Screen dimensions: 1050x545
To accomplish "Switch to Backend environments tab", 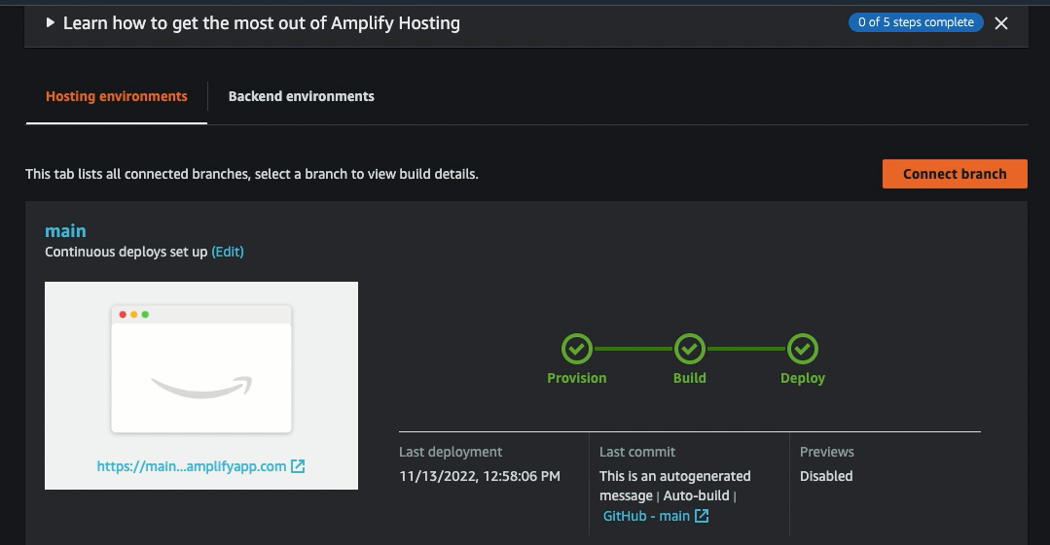I will [x=302, y=96].
